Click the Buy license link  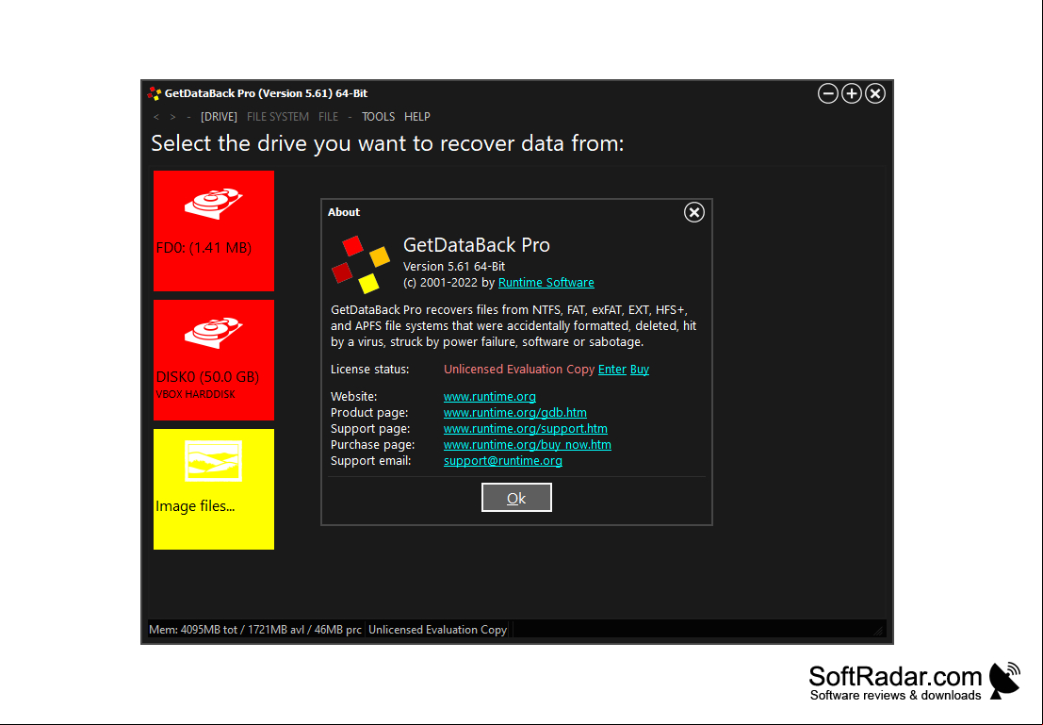639,369
